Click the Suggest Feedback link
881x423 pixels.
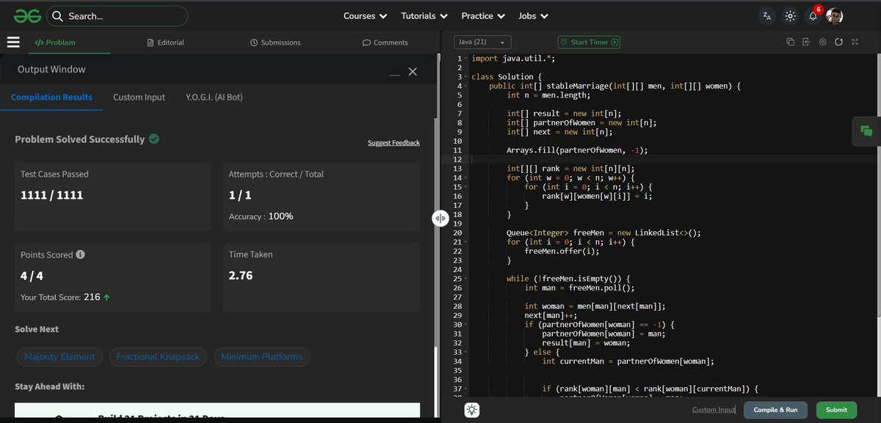[394, 142]
